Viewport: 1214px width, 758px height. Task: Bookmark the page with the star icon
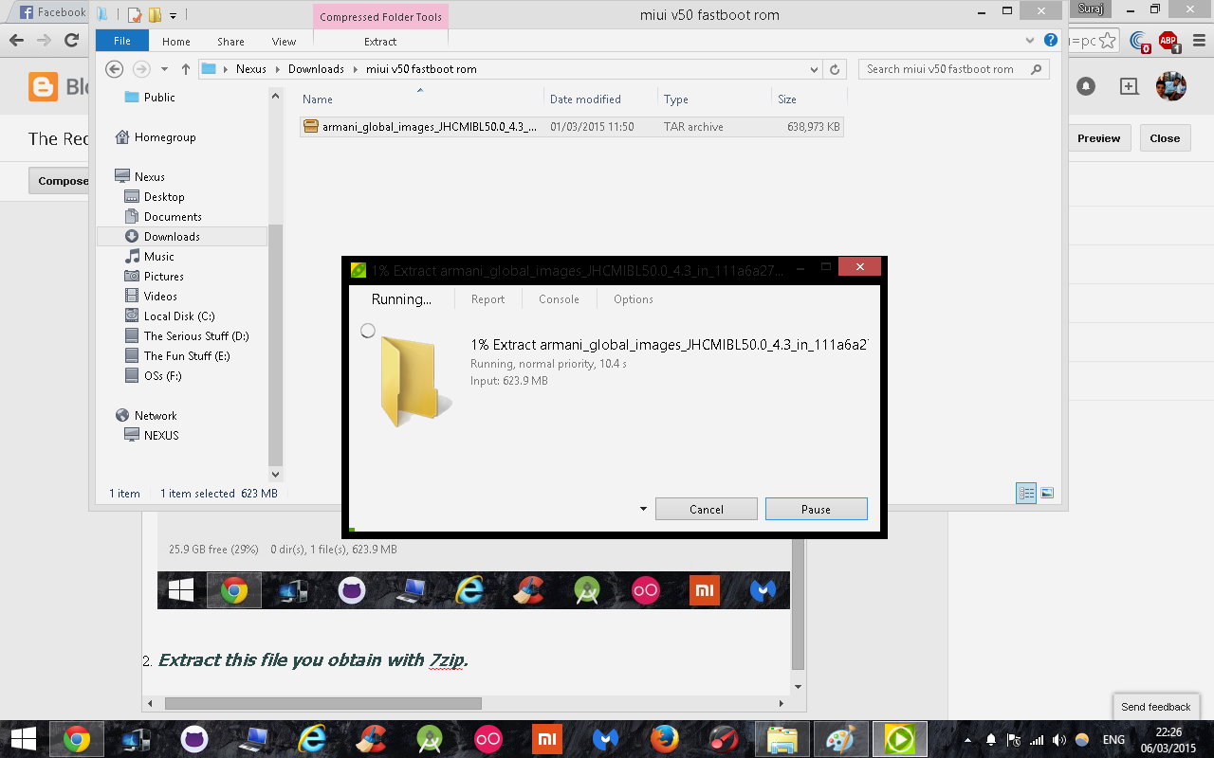click(1108, 42)
